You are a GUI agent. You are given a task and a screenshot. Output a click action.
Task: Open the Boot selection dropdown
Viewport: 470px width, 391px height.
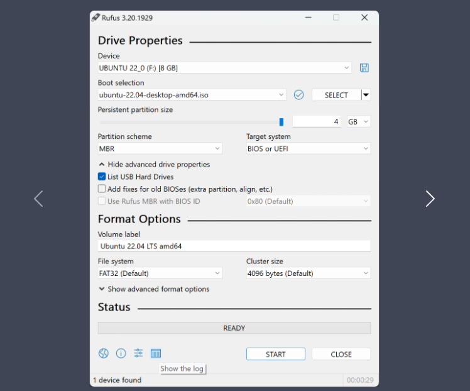click(192, 95)
